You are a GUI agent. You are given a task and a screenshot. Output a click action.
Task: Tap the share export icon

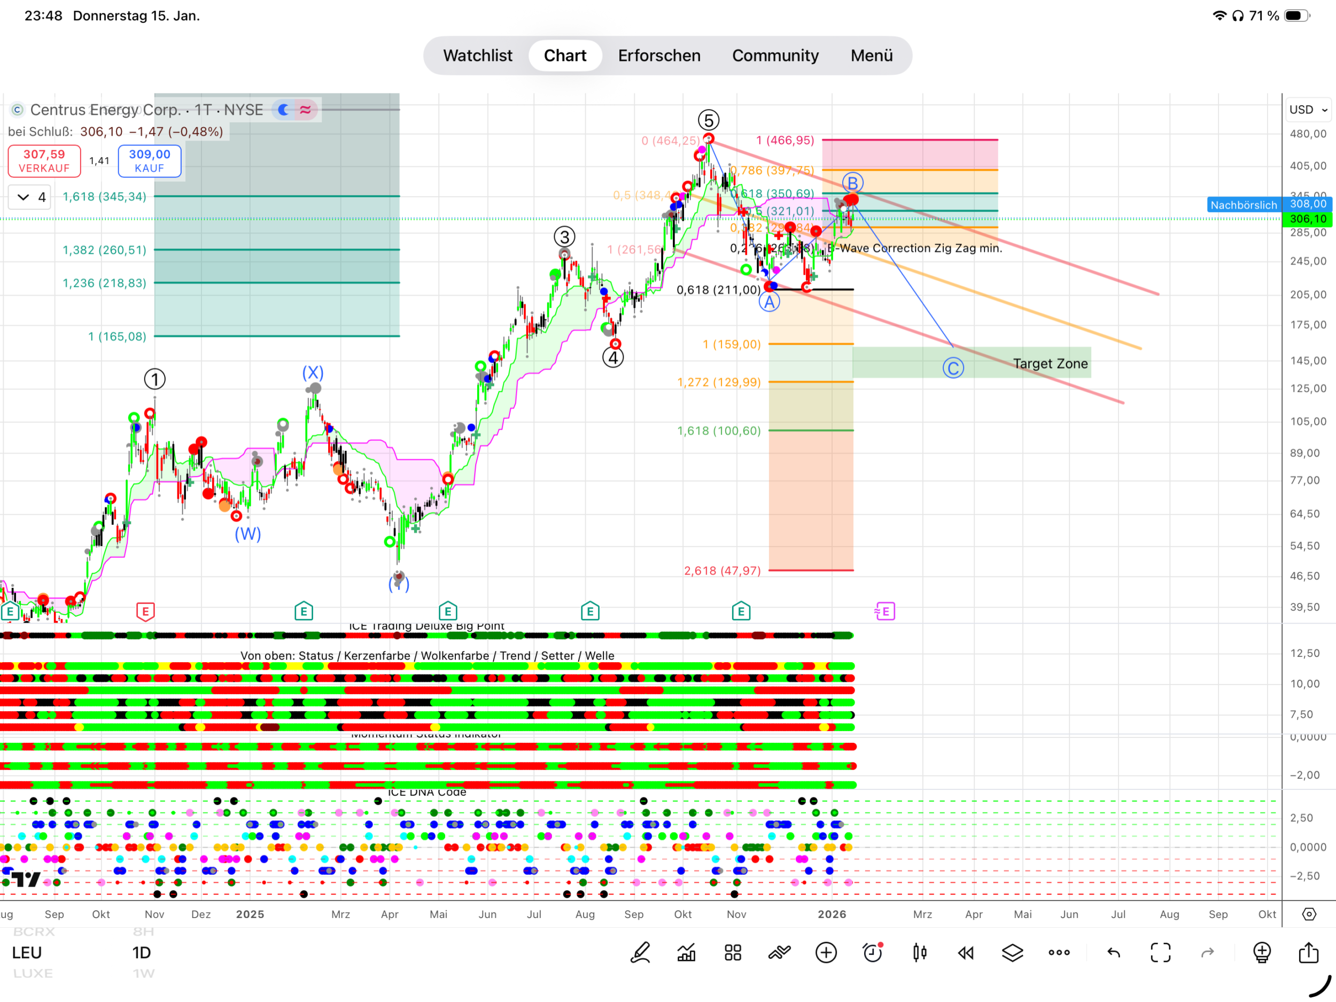tap(1308, 953)
